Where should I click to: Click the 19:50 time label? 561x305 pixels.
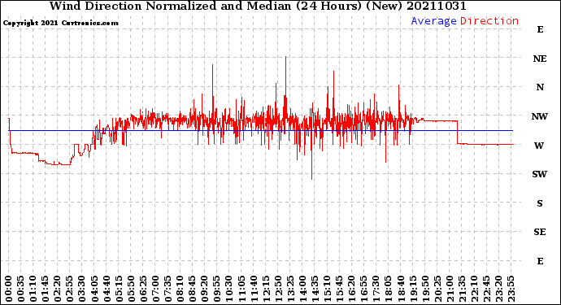click(425, 289)
